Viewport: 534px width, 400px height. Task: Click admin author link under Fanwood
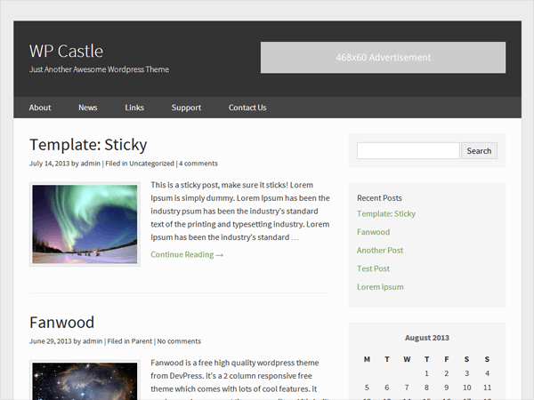point(93,341)
